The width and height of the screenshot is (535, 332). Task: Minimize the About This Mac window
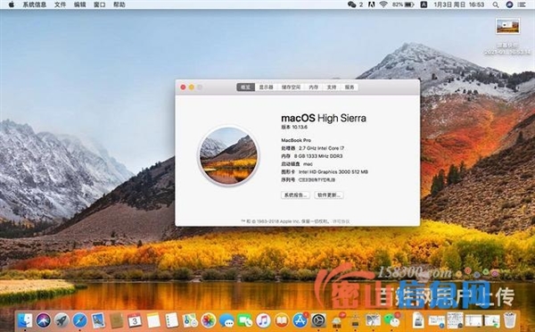click(192, 87)
